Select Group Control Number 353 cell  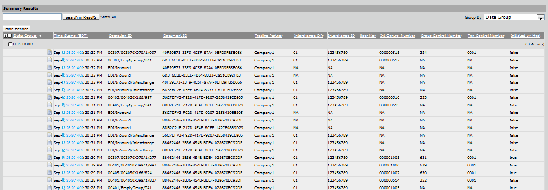point(423,97)
